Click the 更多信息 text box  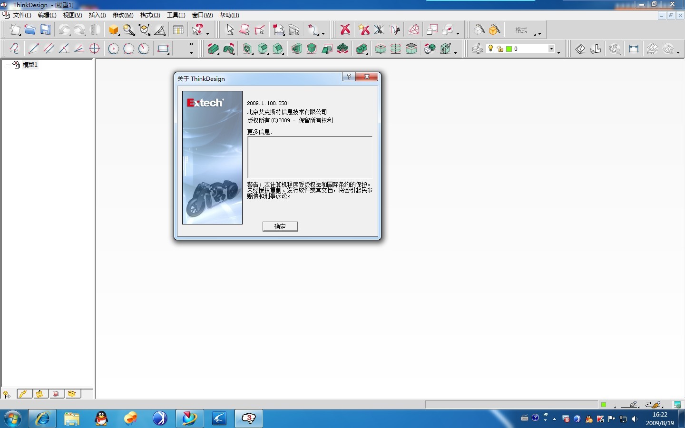click(310, 157)
